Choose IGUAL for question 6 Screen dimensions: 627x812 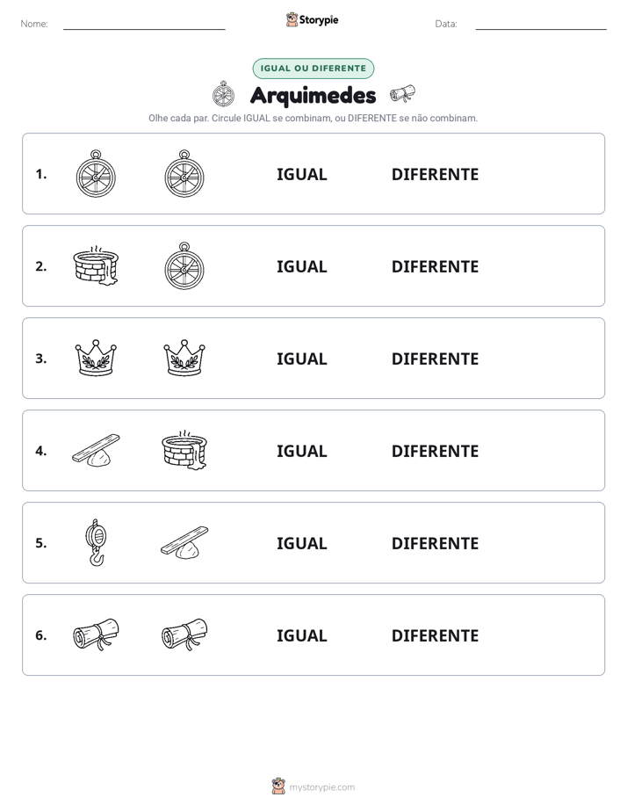coord(301,635)
